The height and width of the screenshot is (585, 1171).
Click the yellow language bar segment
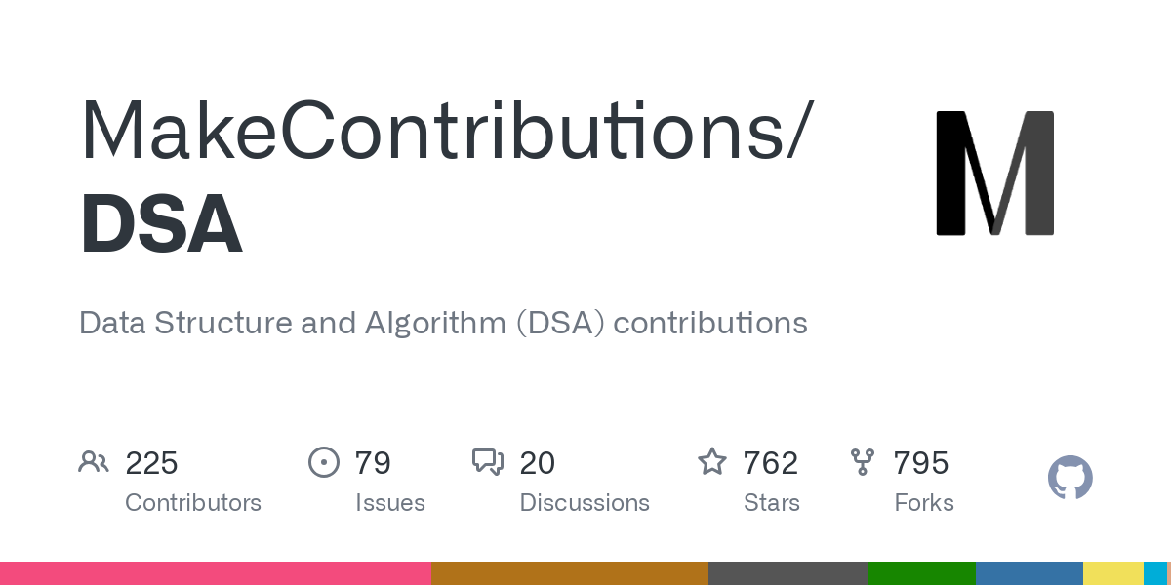1113,573
